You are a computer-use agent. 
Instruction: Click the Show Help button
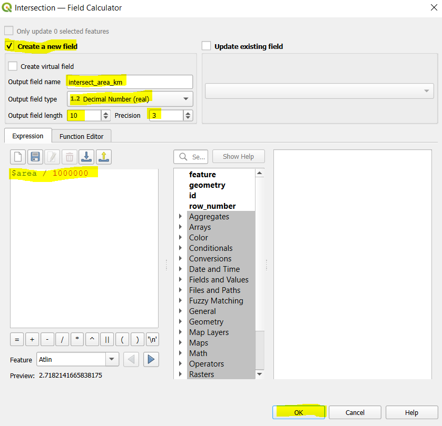point(238,157)
